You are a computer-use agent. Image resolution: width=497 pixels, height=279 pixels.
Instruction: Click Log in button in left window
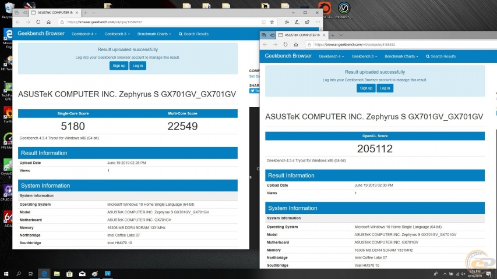[138, 66]
